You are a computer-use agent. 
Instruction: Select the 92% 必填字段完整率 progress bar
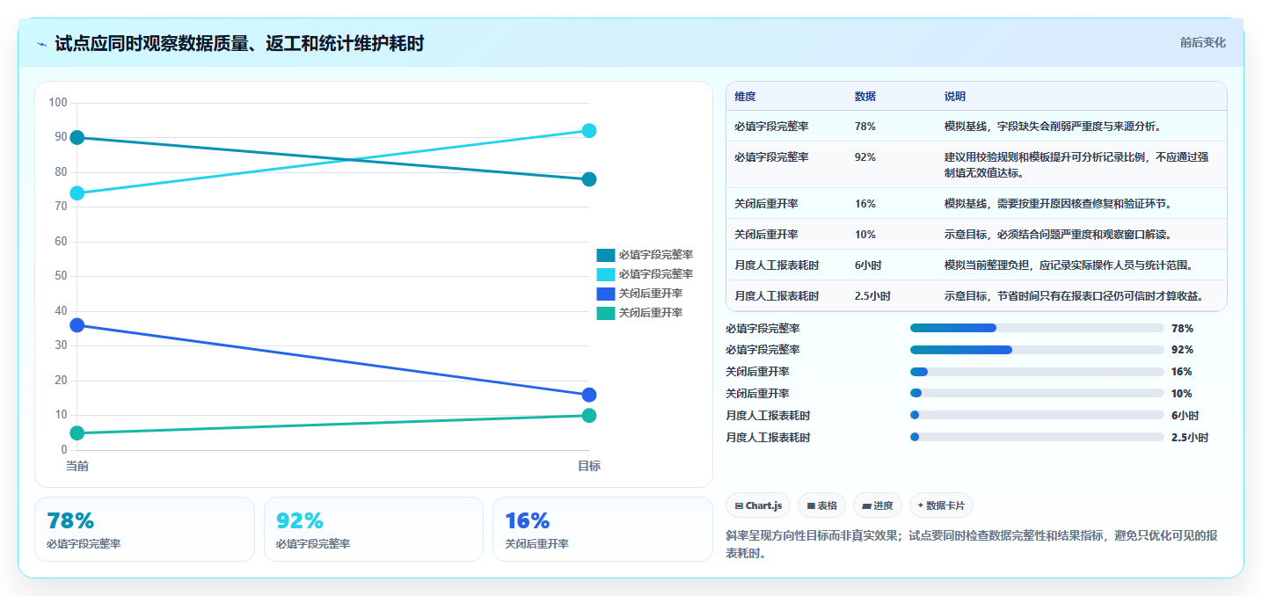(1037, 350)
